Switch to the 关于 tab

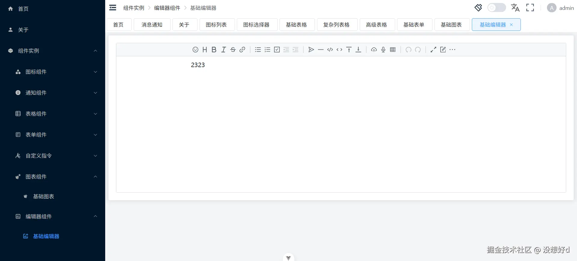185,25
